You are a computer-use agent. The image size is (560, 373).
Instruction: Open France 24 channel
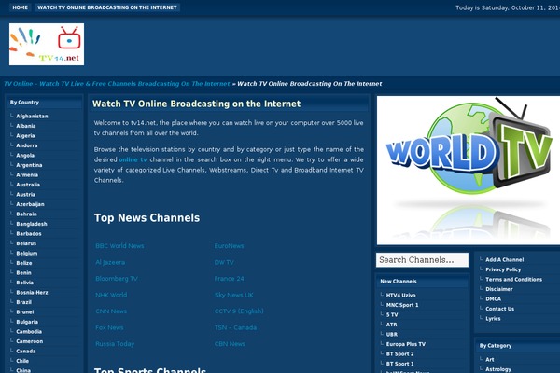pyautogui.click(x=229, y=279)
